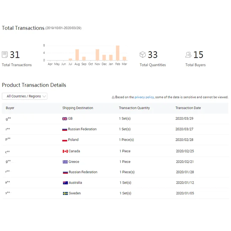The image size is (231, 231).
Task: Click the Shipping Destination column header
Action: 77,108
